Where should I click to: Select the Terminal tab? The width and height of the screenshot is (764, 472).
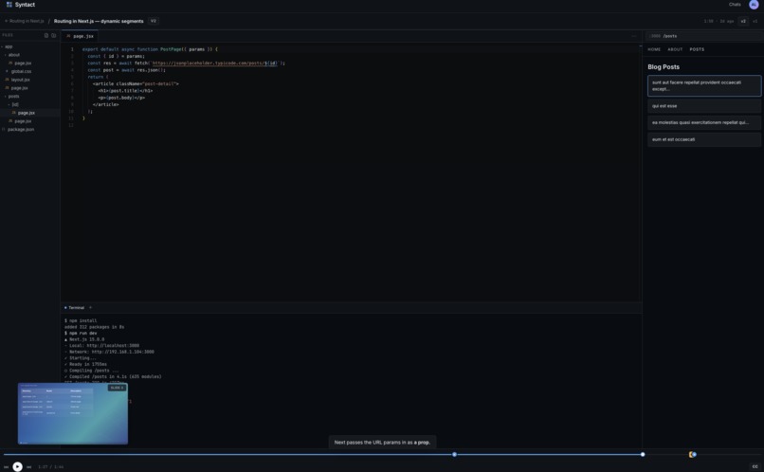[x=74, y=308]
